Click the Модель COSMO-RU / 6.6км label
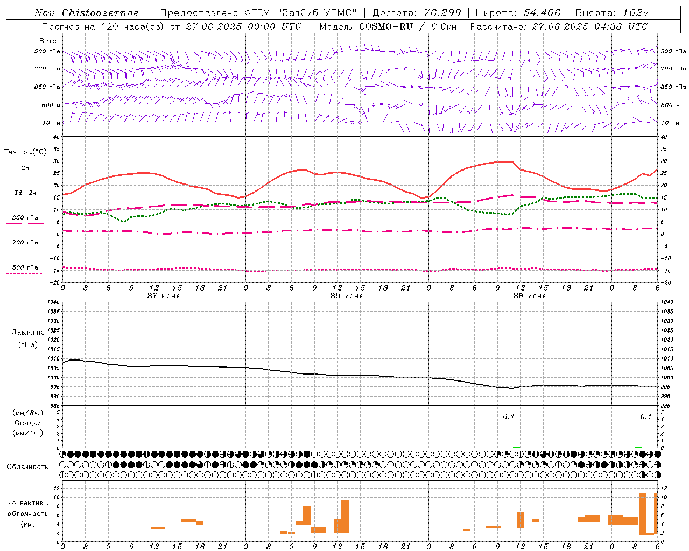The height and width of the screenshot is (551, 689). (x=388, y=26)
